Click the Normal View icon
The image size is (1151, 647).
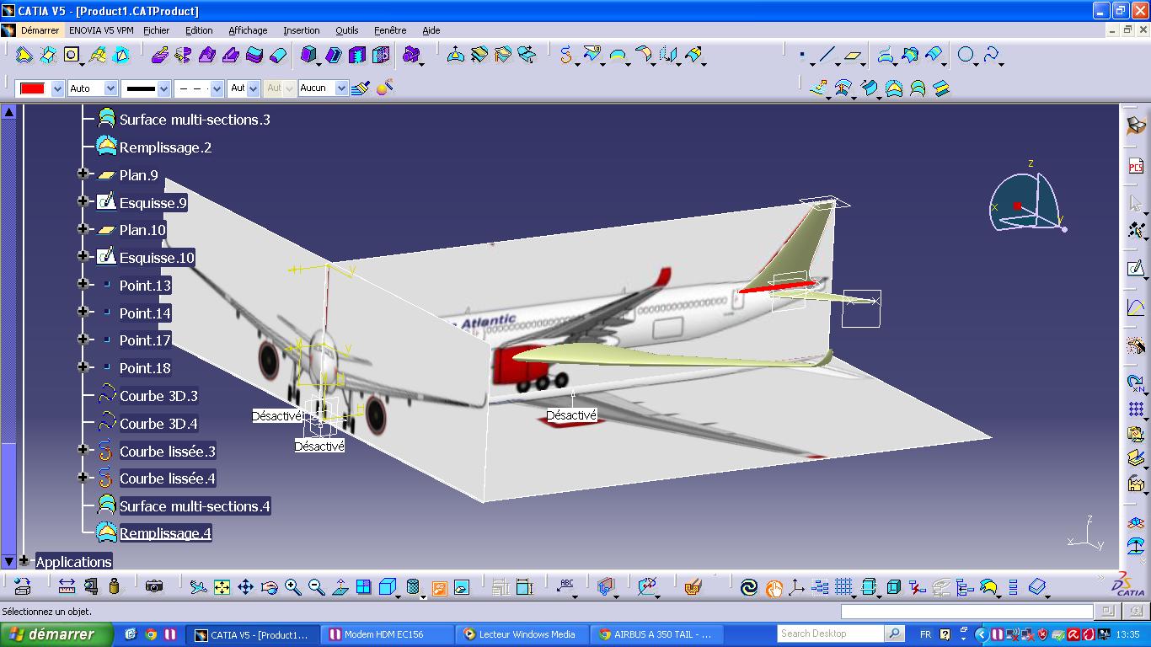coord(340,587)
